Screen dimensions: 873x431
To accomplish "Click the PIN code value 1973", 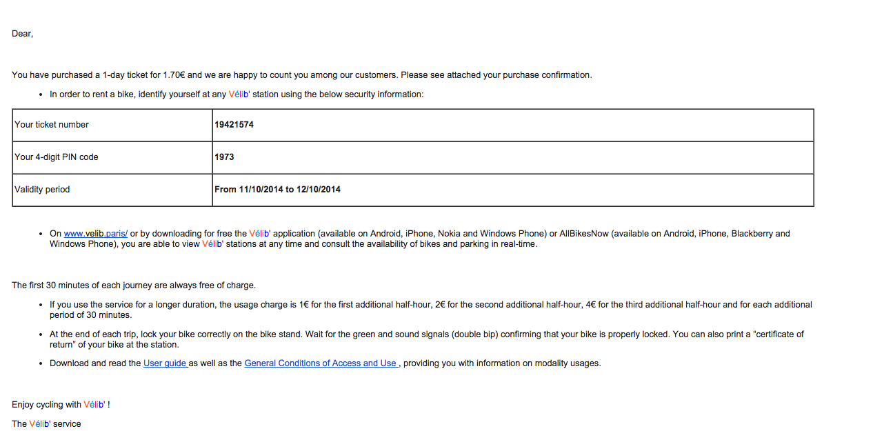I will 224,157.
